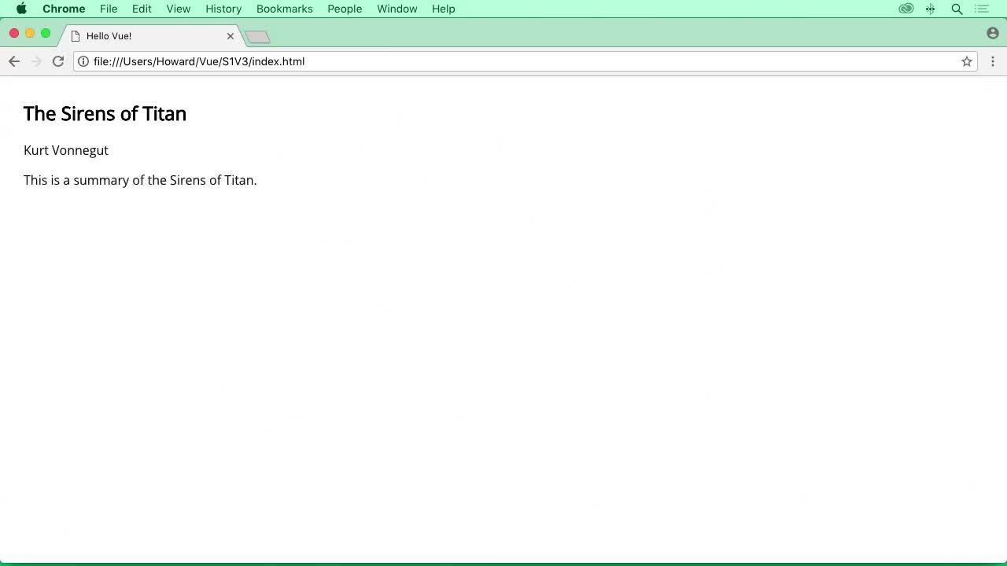
Task: Click the green fullscreen window button
Action: coord(46,33)
